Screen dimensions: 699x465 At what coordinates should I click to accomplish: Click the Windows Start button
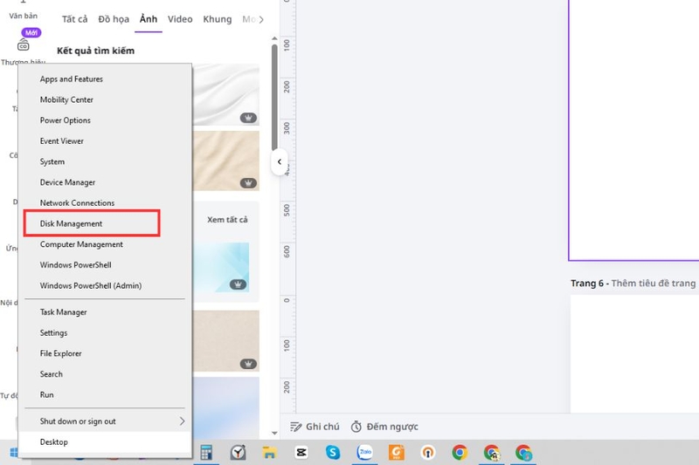click(13, 453)
